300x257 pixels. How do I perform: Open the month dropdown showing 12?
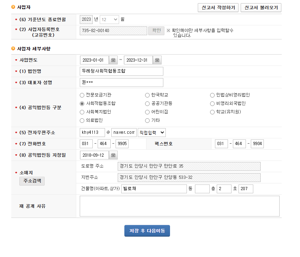[109, 19]
